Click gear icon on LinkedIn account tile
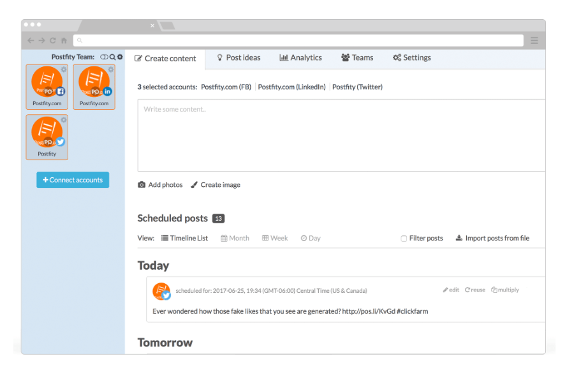The image size is (567, 377). click(111, 70)
